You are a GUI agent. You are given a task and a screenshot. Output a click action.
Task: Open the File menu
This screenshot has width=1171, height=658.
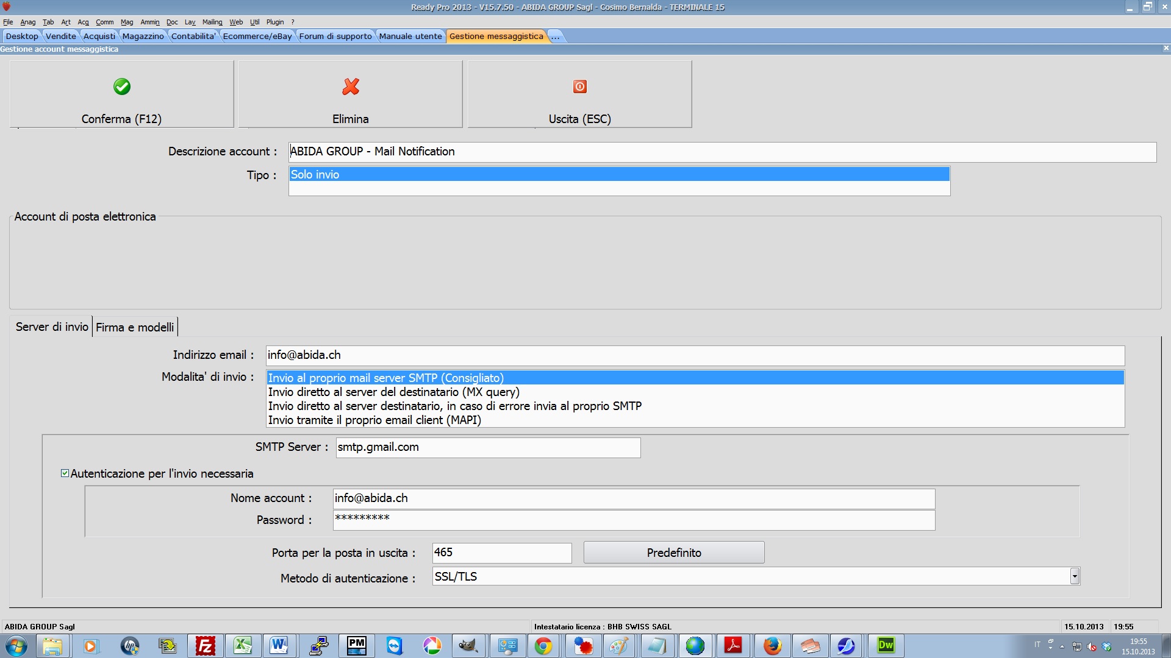(8, 22)
